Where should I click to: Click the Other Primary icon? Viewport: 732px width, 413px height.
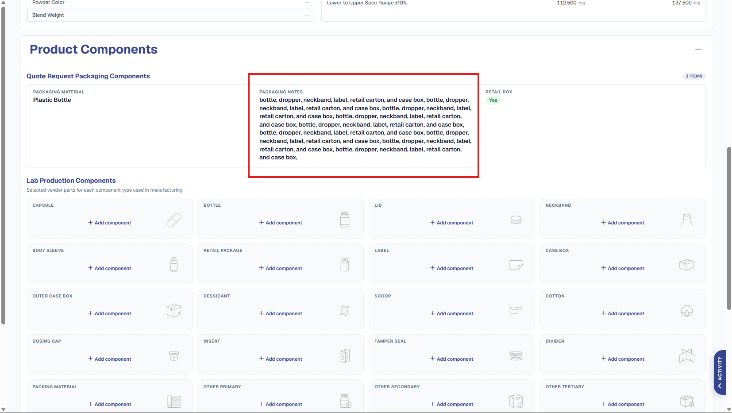tap(346, 401)
